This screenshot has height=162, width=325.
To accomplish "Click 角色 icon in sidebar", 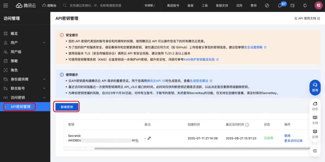I will (6, 70).
